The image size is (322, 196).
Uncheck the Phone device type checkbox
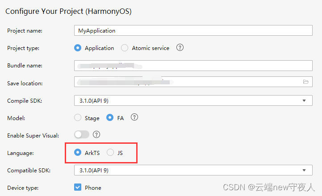(x=78, y=187)
